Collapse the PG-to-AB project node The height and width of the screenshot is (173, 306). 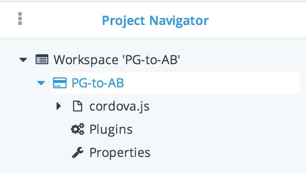(x=41, y=83)
